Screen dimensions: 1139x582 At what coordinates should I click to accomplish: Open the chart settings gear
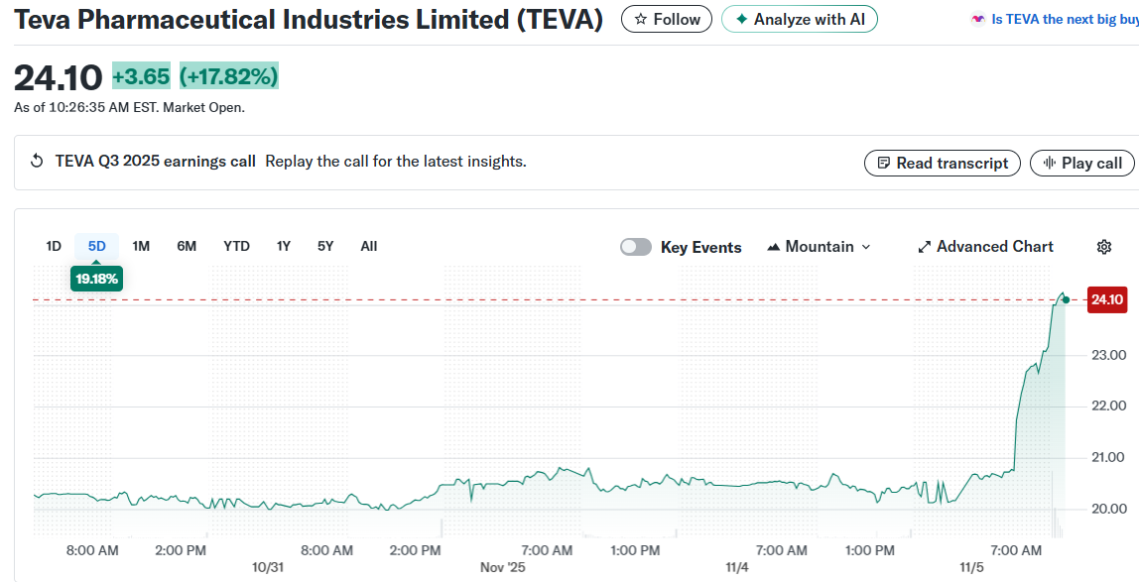click(1104, 246)
